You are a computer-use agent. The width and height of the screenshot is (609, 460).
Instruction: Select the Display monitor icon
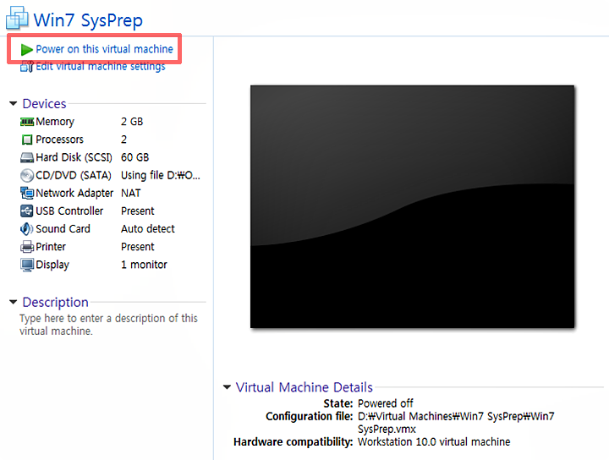[x=27, y=265]
